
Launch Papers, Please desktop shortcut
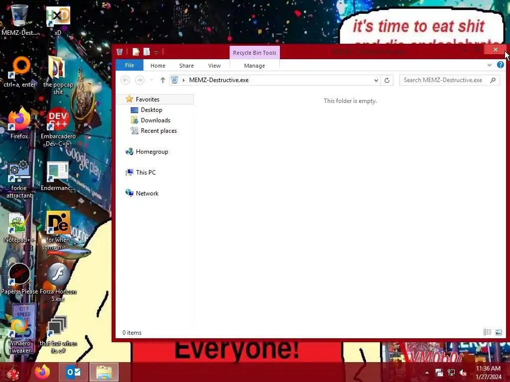(19, 279)
